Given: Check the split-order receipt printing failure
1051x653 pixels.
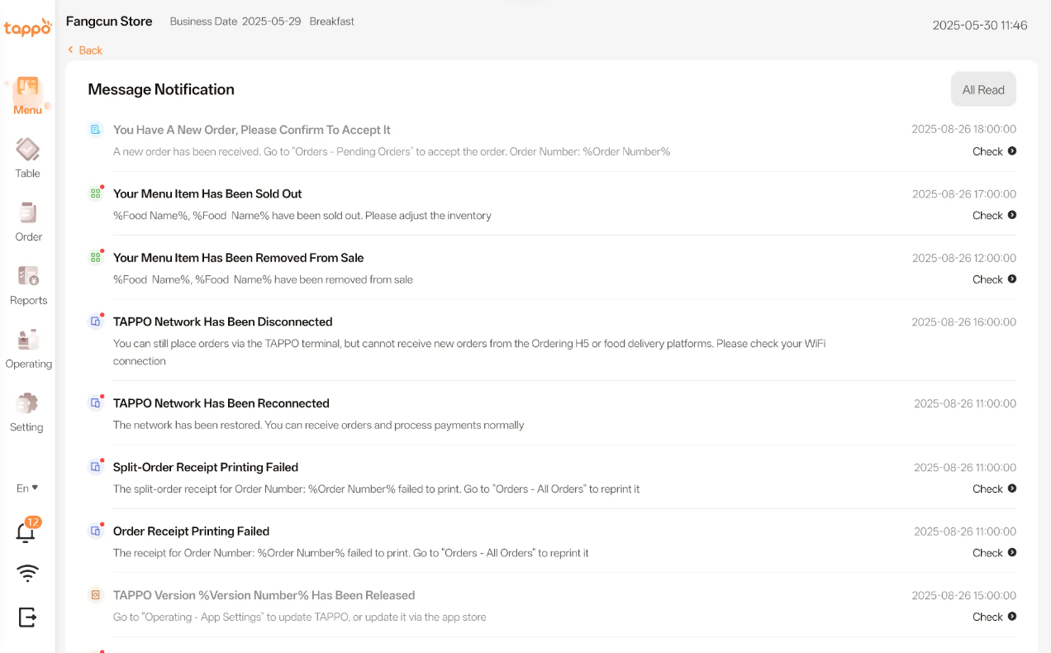Looking at the screenshot, I should tap(994, 489).
